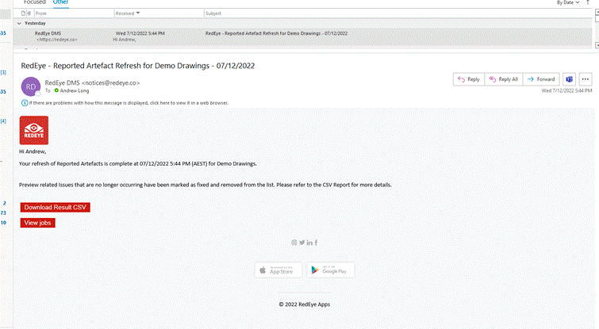
Task: Collapse the Yesterday message group
Action: 19,23
